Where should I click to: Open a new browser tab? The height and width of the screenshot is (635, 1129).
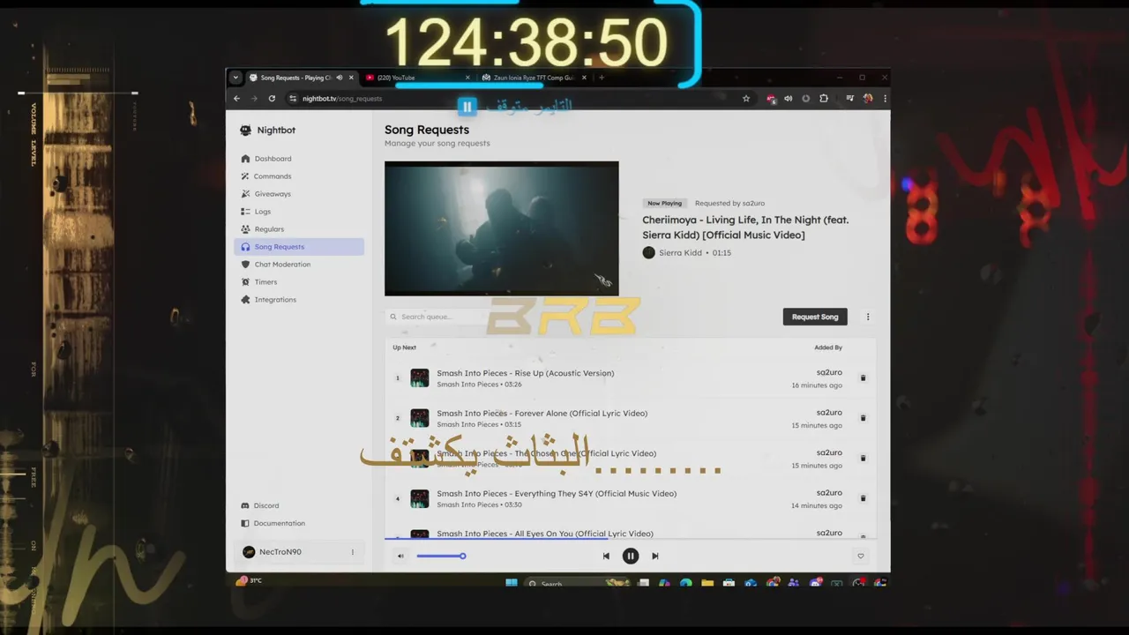click(602, 78)
